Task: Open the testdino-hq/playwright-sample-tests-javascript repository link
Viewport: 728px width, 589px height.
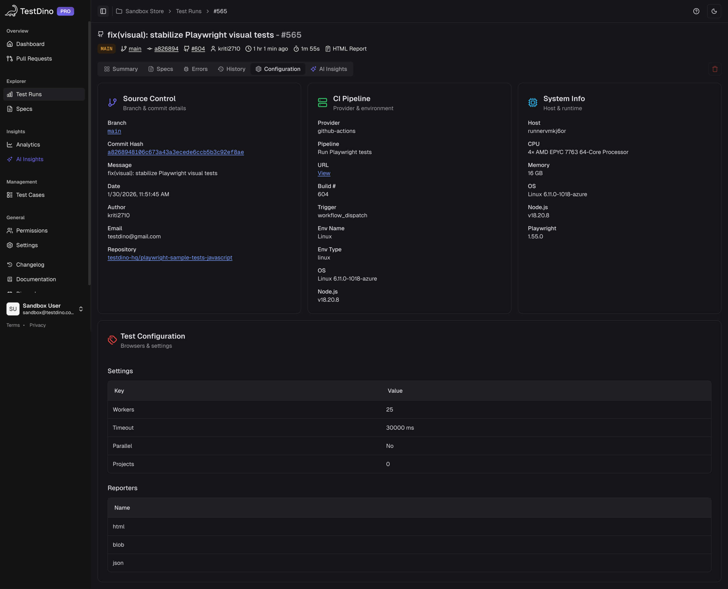Action: [170, 258]
